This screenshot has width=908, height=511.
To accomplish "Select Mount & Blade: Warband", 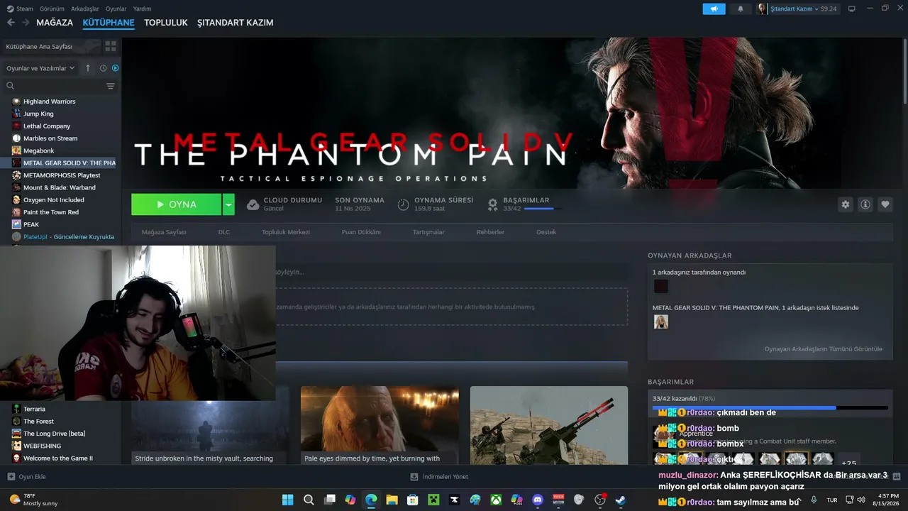I will (x=61, y=187).
